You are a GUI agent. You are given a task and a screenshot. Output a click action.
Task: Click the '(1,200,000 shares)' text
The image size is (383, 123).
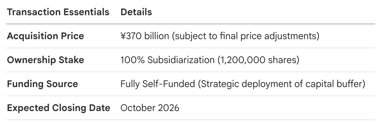click(258, 60)
